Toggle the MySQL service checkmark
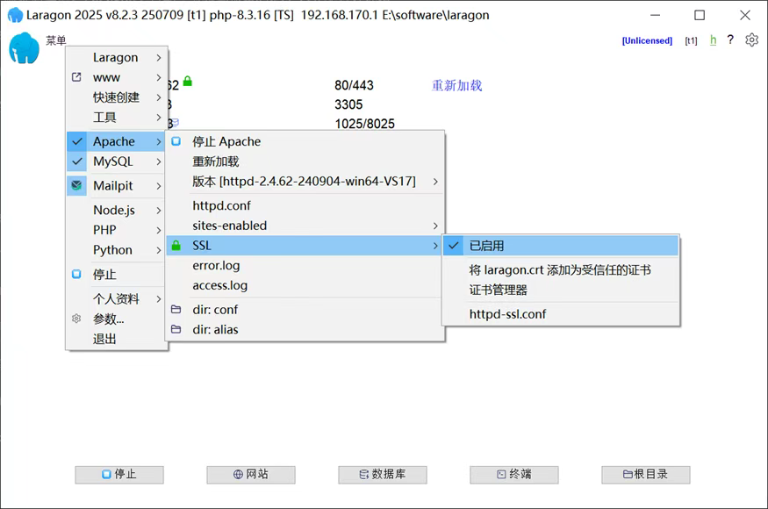 tap(77, 161)
